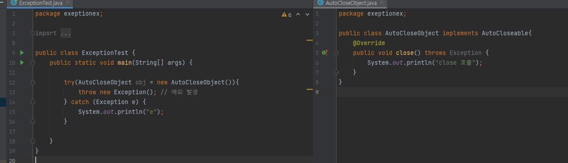Open the 6 warnings inspection indicator
This screenshot has width=568, height=163.
point(287,15)
